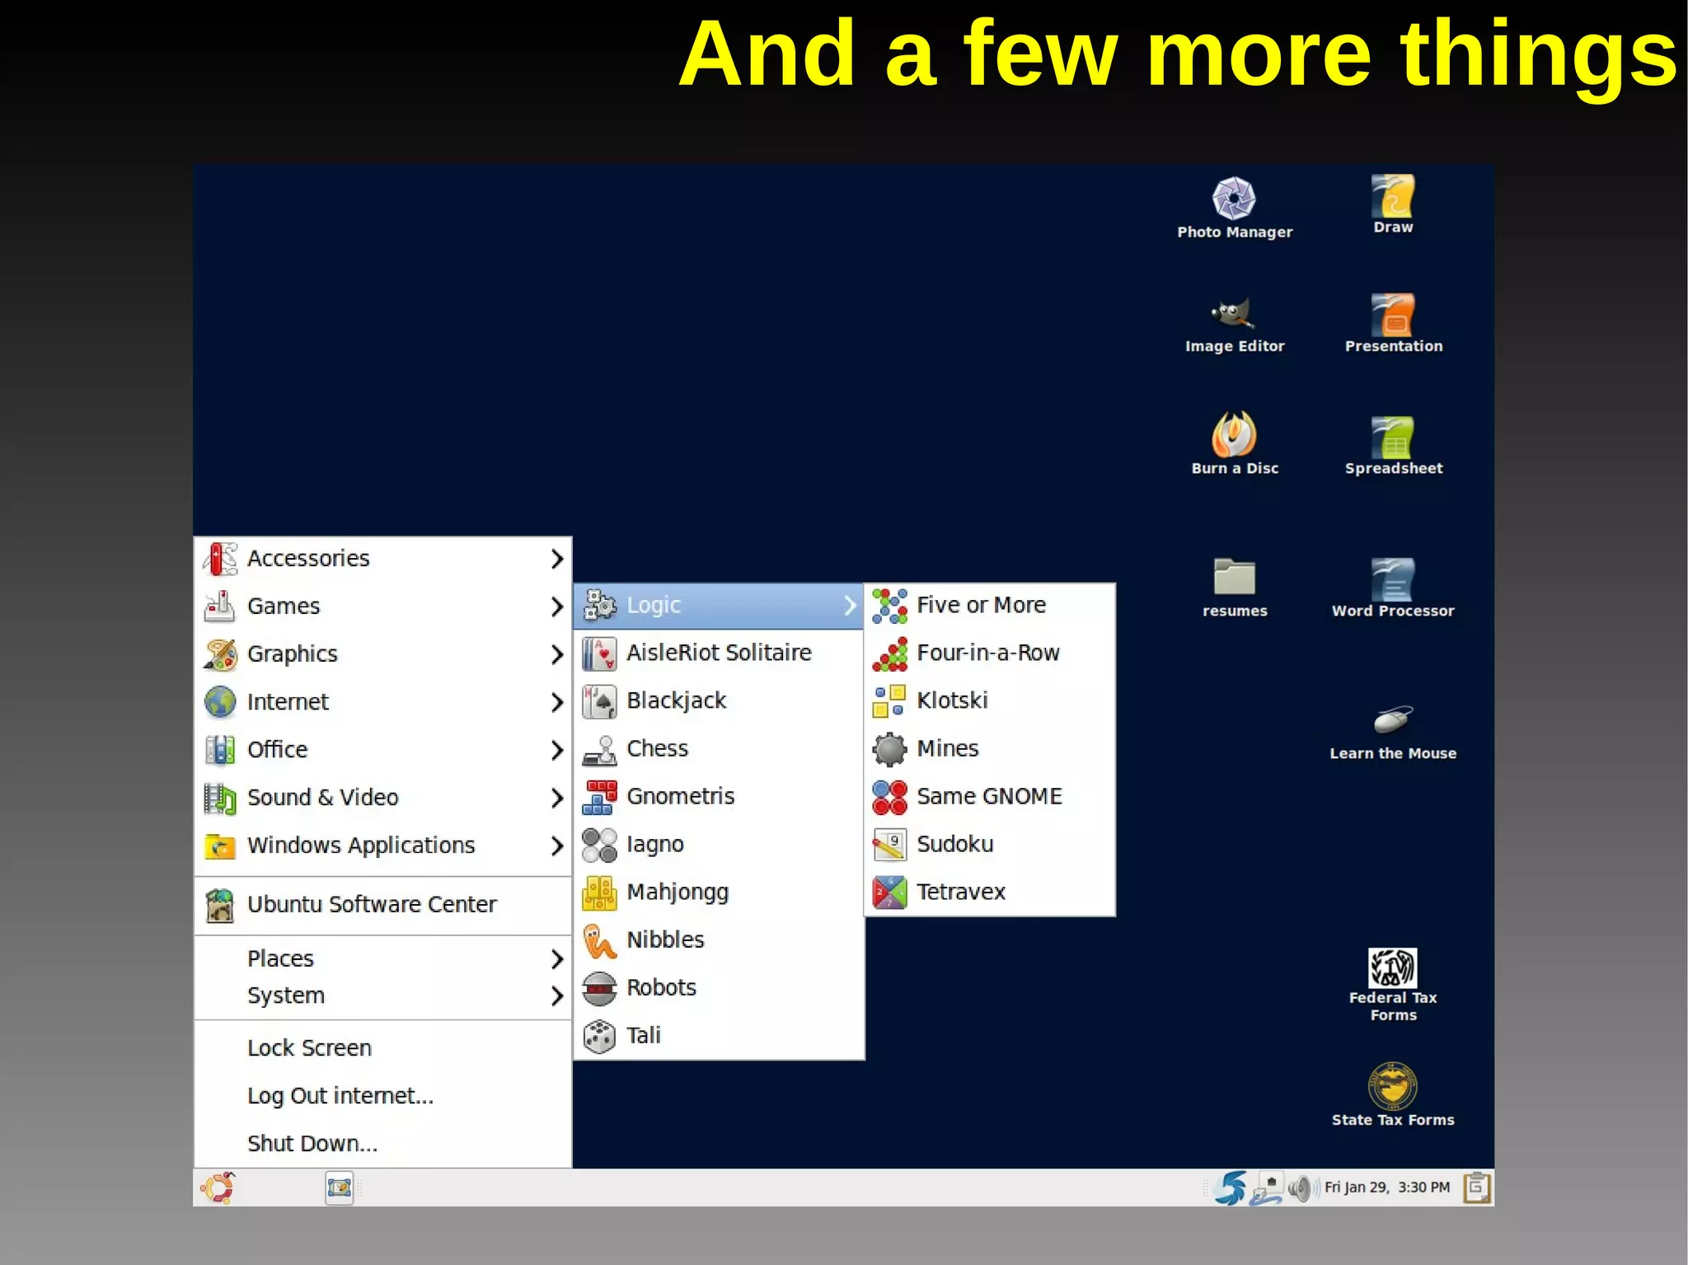The image size is (1688, 1265).
Task: Click the show desktop panel icon
Action: pos(339,1188)
